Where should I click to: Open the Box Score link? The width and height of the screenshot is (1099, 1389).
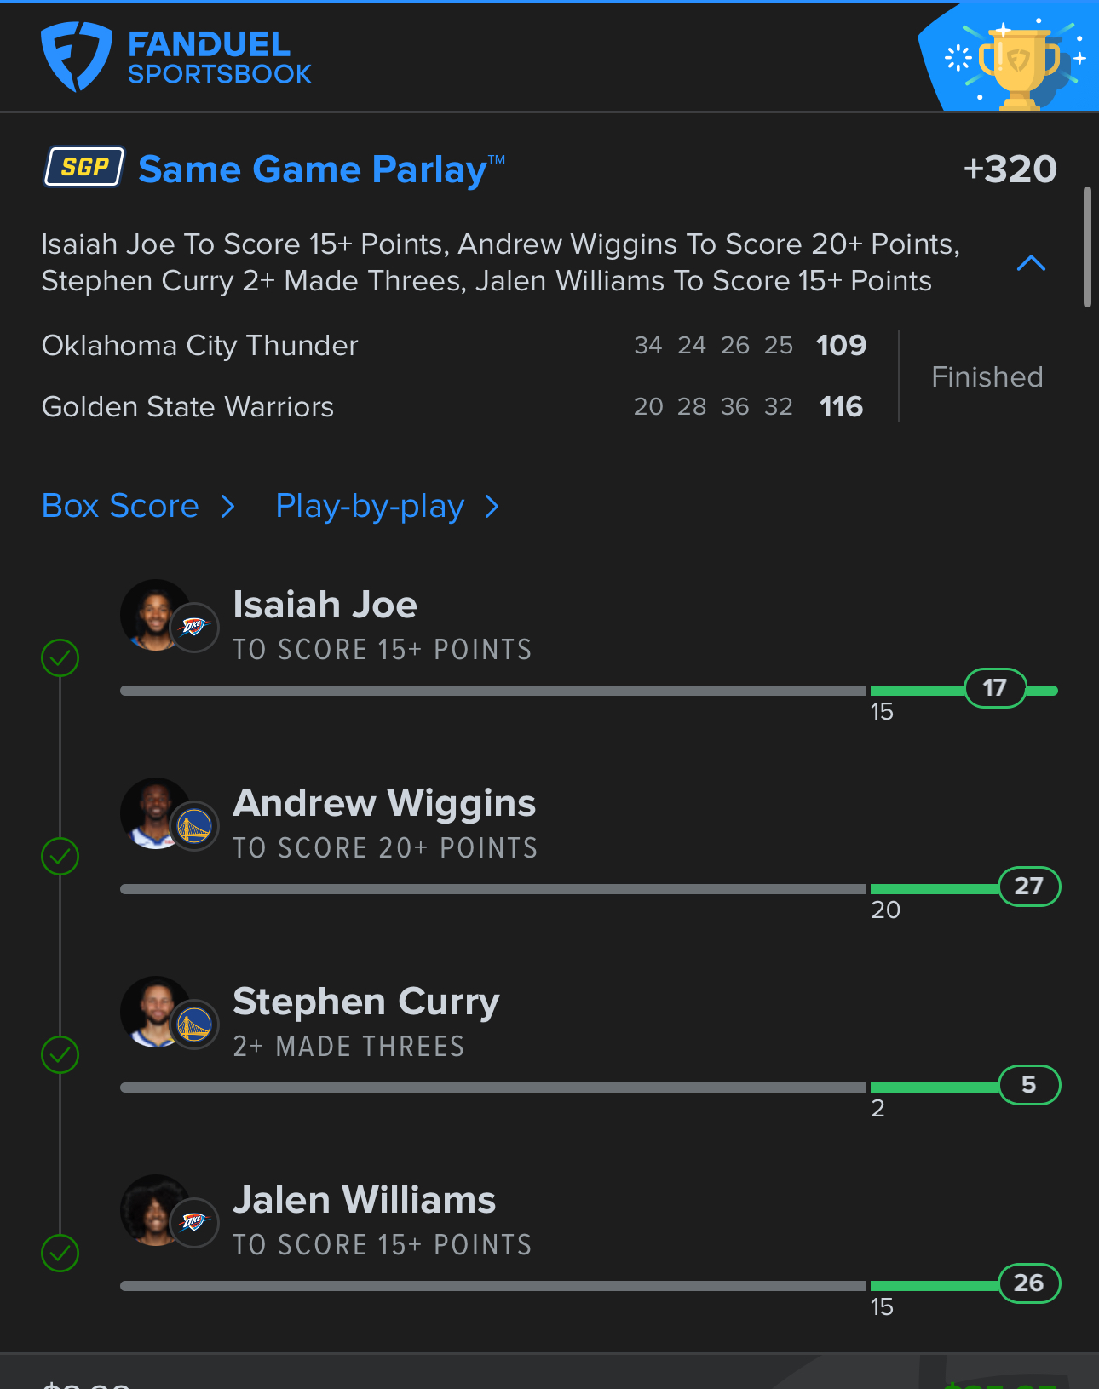click(x=120, y=506)
